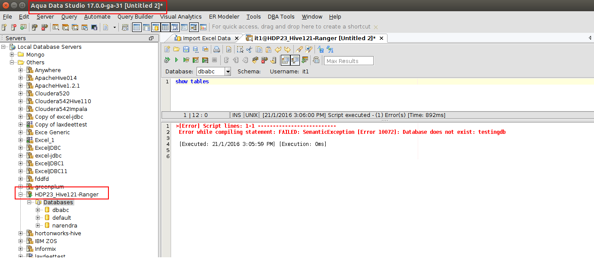Screen dimensions: 594x259
Task: Click the INS indicator in the status bar
Action: pyautogui.click(x=237, y=115)
